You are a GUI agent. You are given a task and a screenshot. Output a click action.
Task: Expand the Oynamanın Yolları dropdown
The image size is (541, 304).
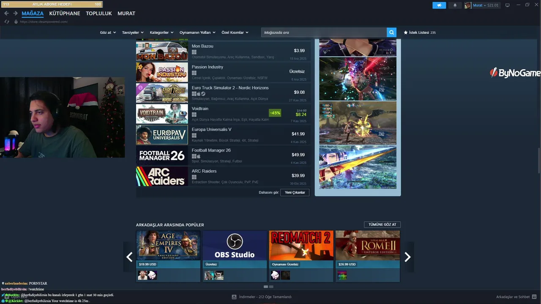click(x=197, y=33)
